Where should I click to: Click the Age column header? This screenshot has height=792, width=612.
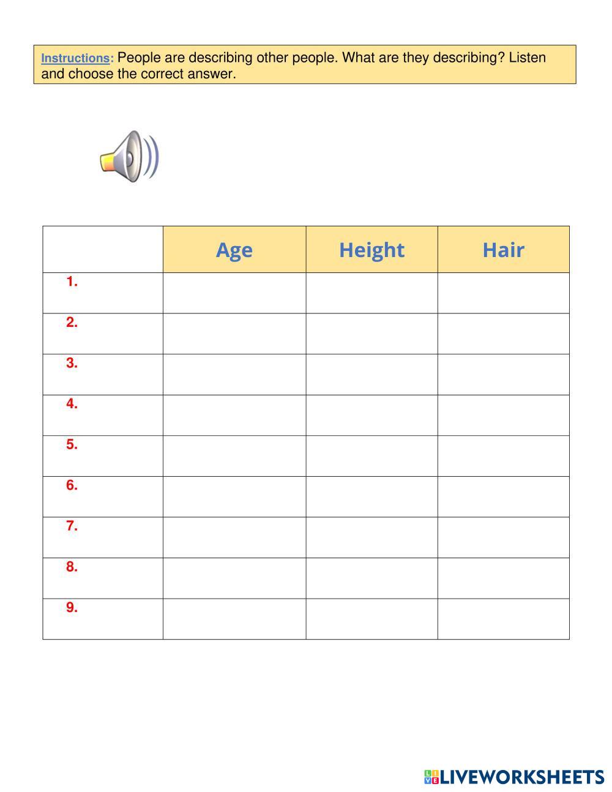point(234,250)
